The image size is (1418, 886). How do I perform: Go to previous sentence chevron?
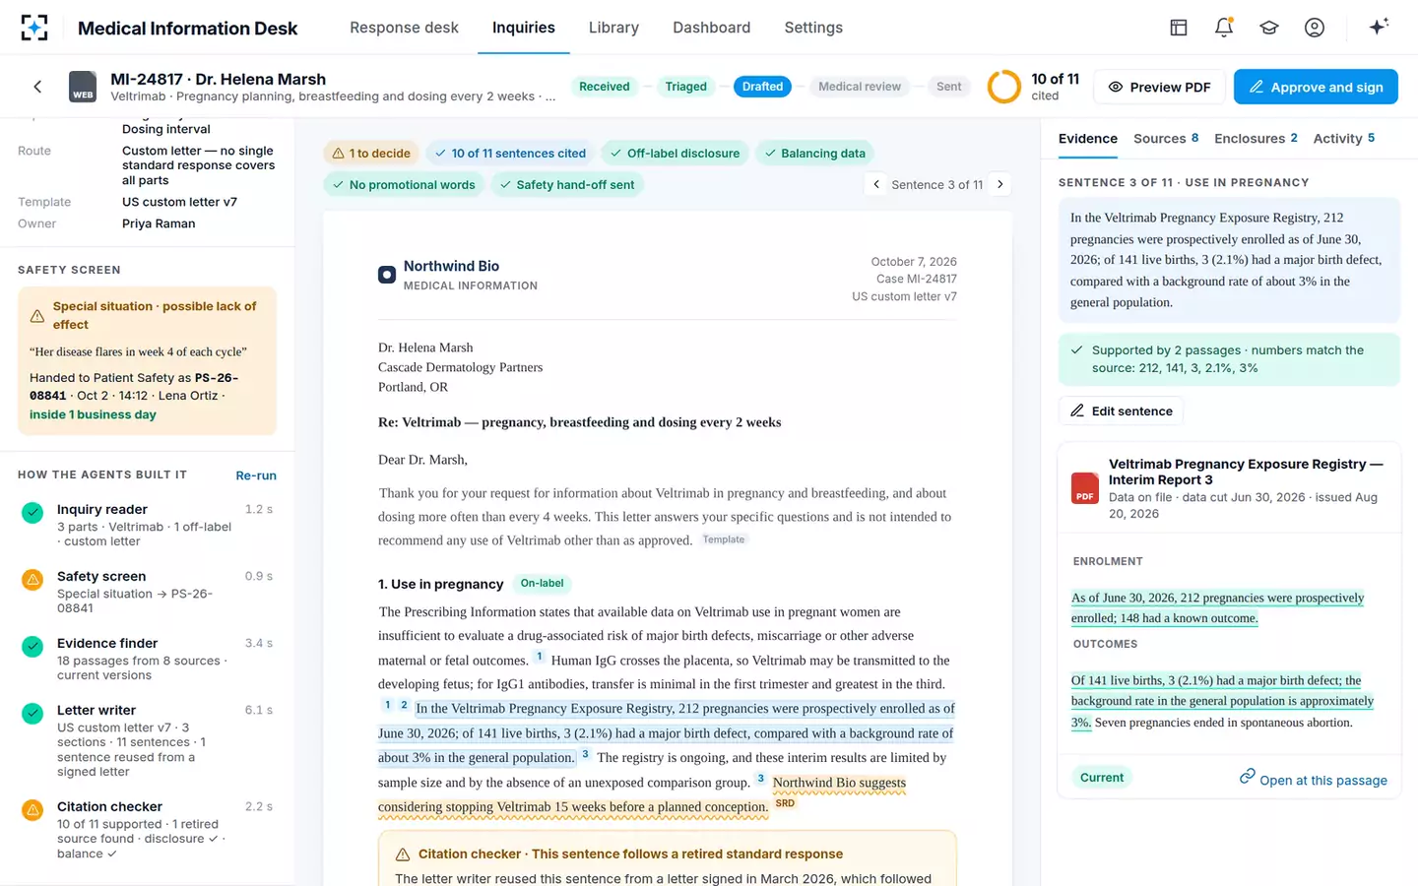(876, 184)
